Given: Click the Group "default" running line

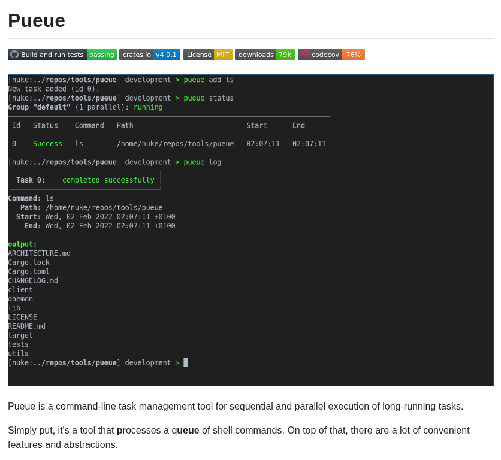Looking at the screenshot, I should [x=85, y=107].
